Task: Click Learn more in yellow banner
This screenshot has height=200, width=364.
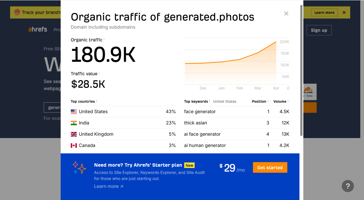Action: [324, 12]
